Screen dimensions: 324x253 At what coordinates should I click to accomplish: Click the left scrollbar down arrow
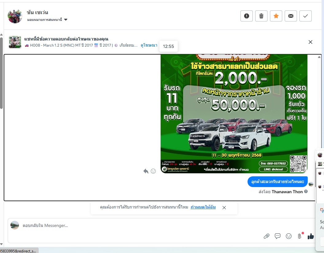pos(1,244)
